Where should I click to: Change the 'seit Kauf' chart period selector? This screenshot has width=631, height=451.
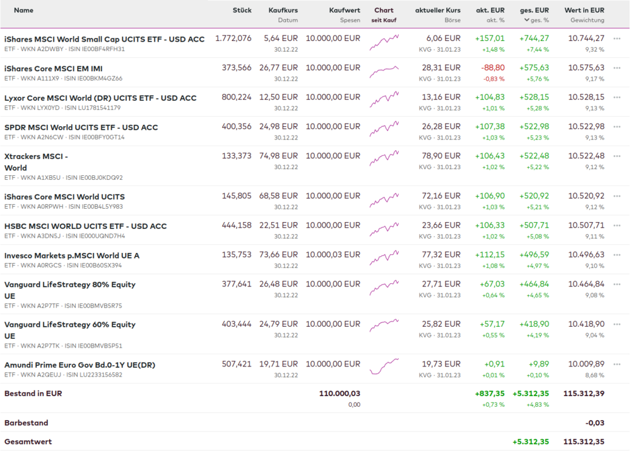point(384,20)
